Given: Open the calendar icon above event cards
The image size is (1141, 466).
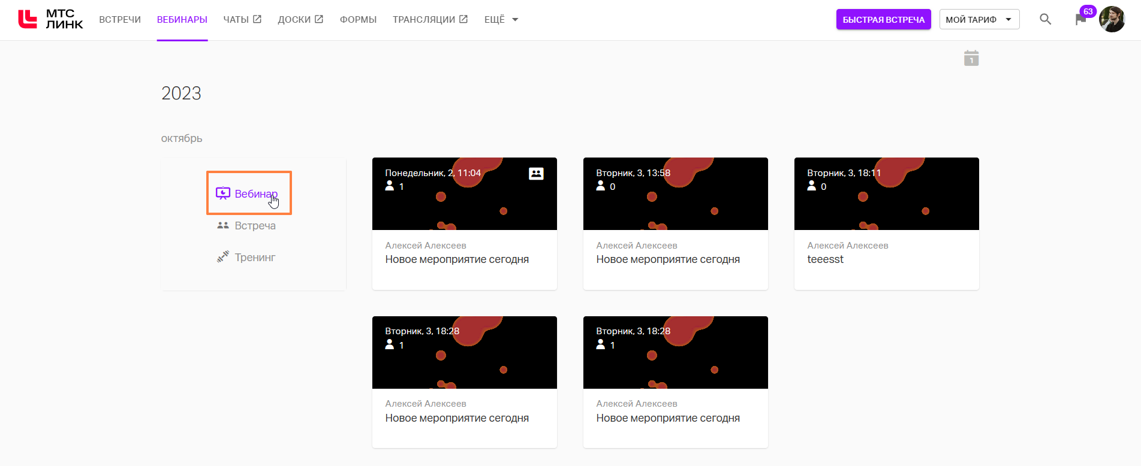Looking at the screenshot, I should (971, 58).
